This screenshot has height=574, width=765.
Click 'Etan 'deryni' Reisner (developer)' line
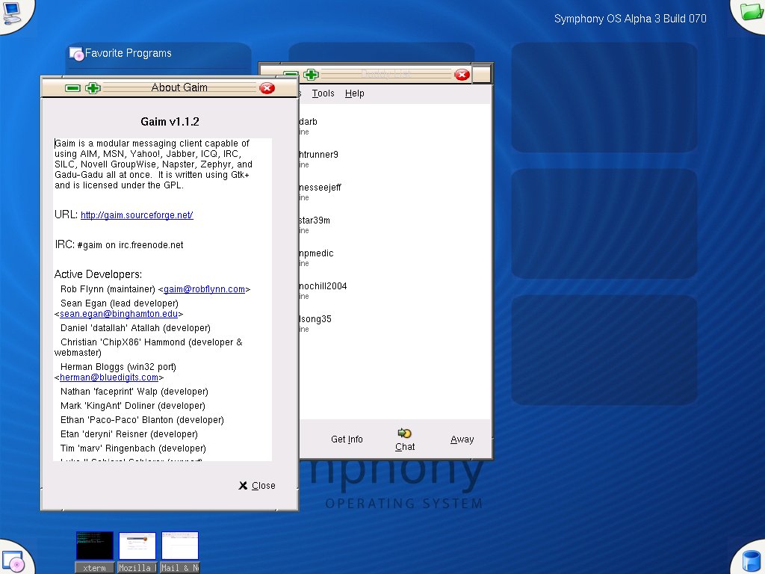click(128, 434)
